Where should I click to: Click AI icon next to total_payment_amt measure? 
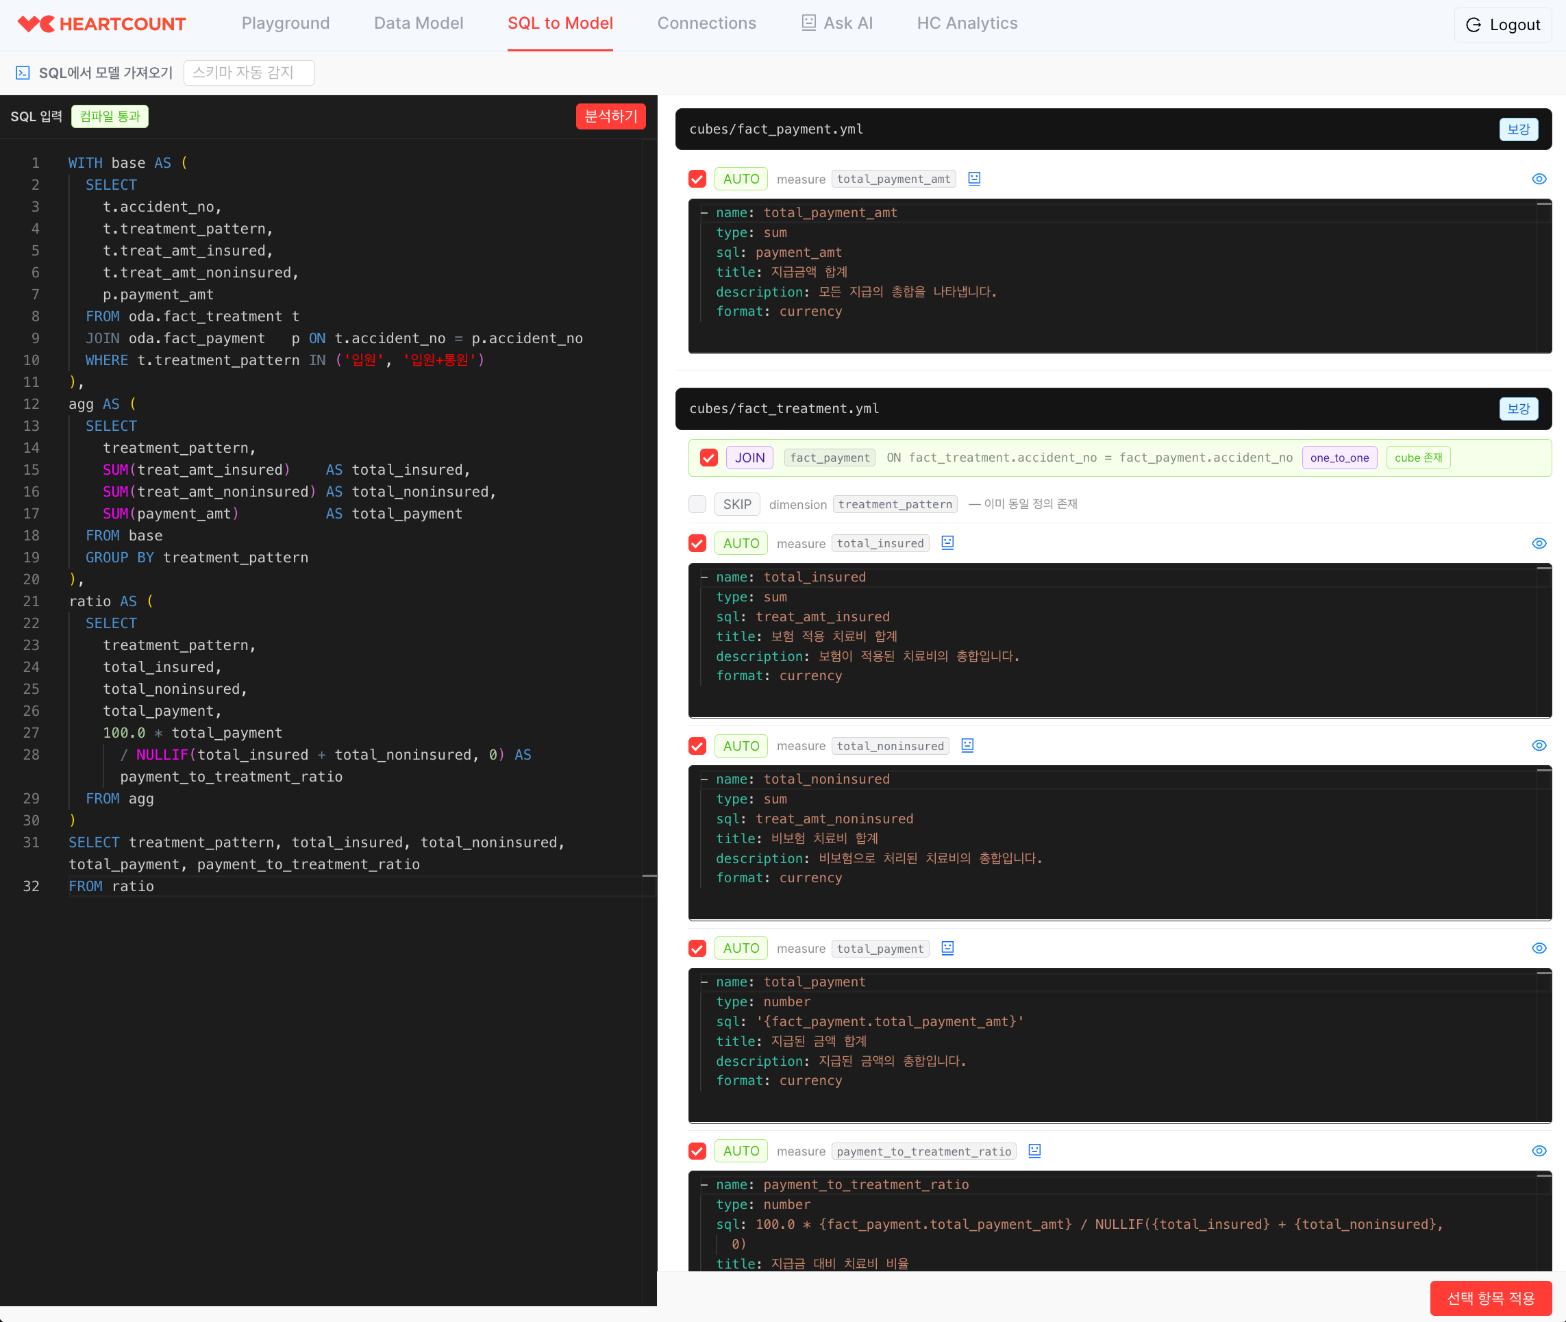[x=974, y=178]
